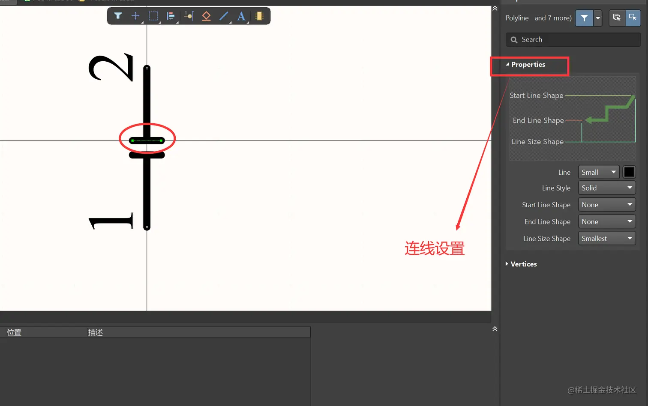The width and height of the screenshot is (648, 406).
Task: Select the Place Text String tool
Action: tap(241, 16)
